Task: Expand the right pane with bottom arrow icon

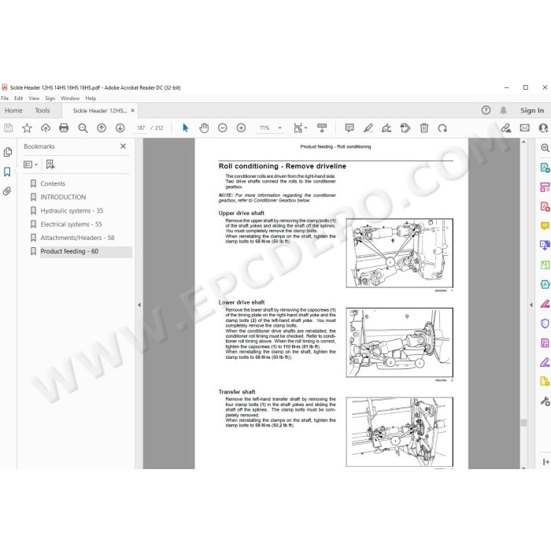Action: click(x=545, y=462)
